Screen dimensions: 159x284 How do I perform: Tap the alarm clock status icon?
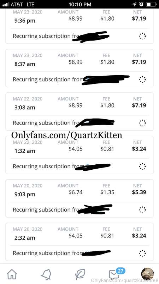(141, 4)
